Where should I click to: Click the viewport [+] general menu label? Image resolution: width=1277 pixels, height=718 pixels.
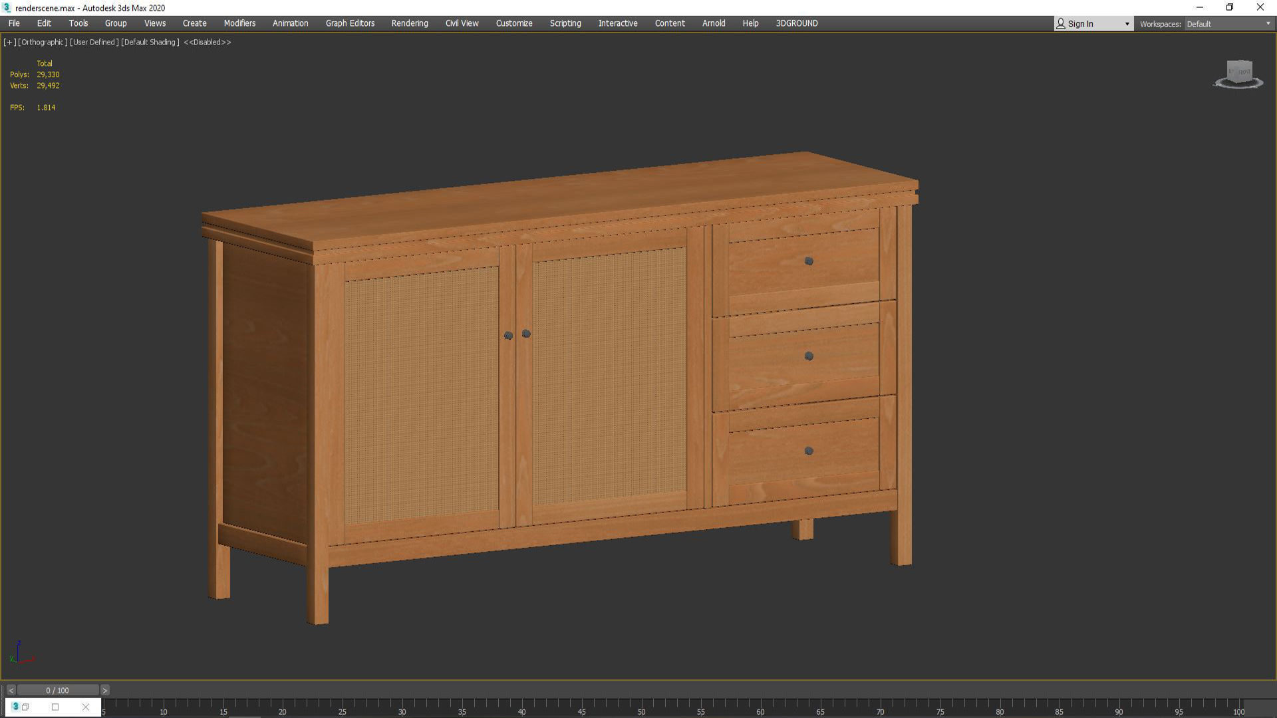coord(9,42)
